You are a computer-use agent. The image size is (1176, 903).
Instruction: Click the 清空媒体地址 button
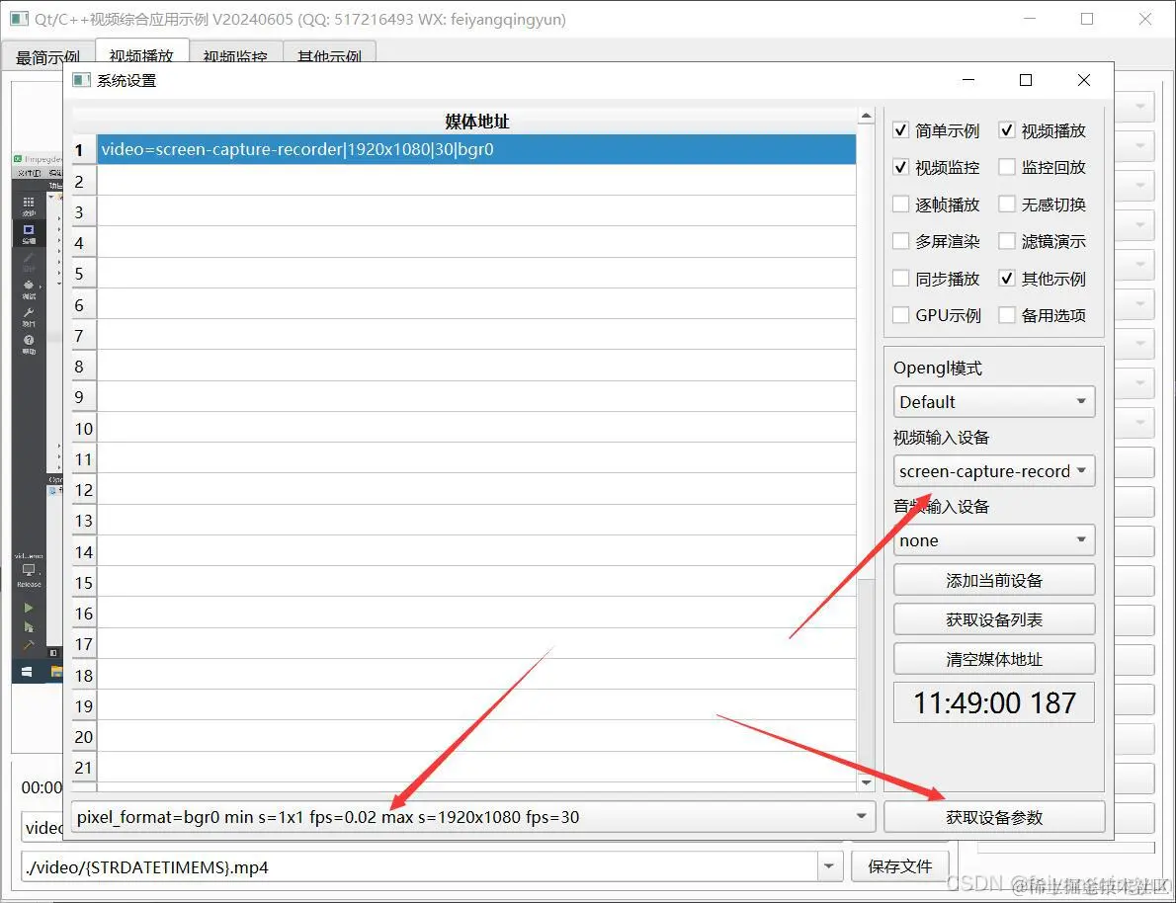tap(994, 659)
